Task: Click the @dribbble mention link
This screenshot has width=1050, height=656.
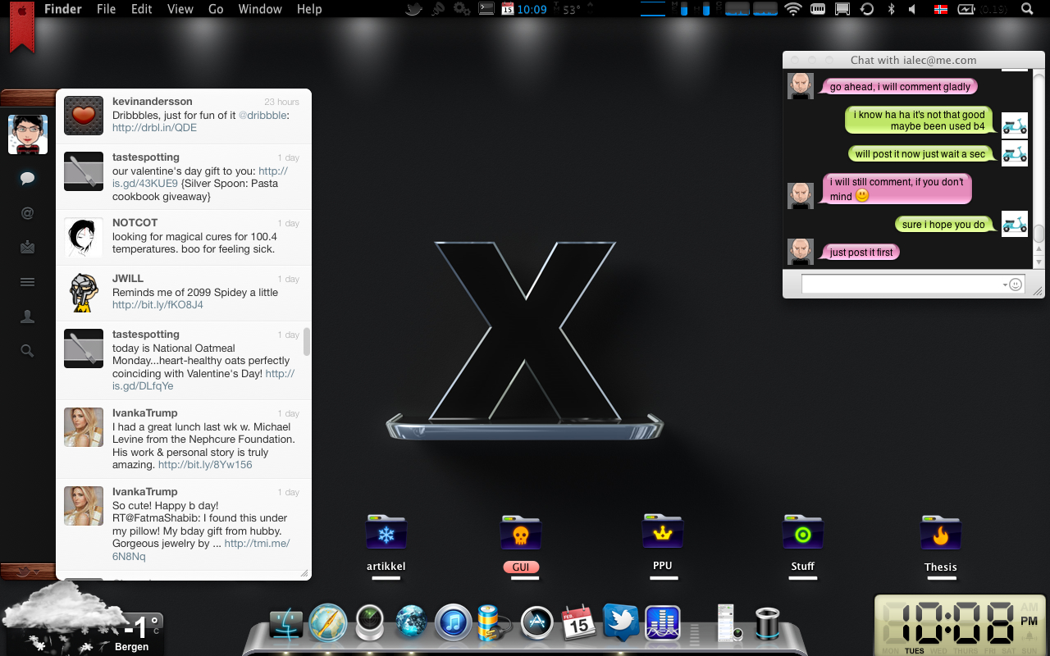Action: (263, 116)
